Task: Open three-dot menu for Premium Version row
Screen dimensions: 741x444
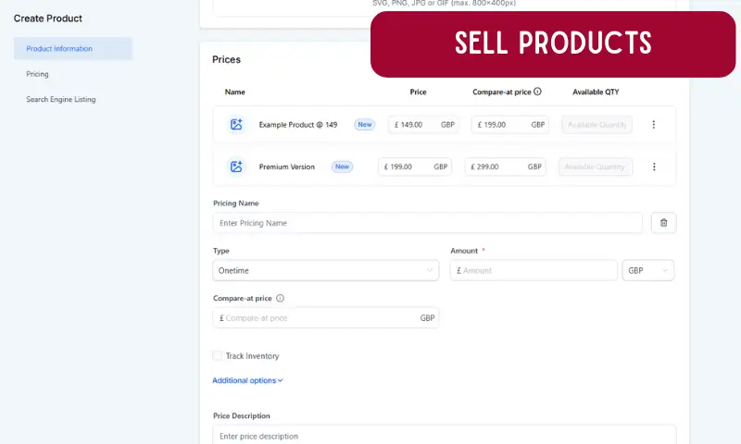Action: tap(654, 167)
